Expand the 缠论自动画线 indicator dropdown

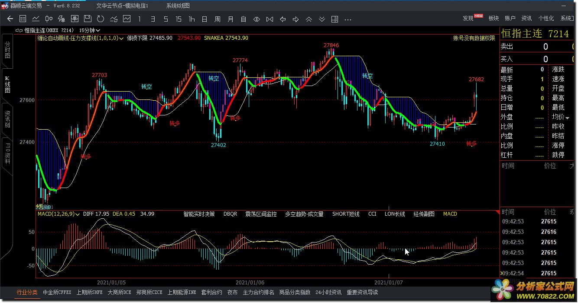pyautogui.click(x=121, y=38)
